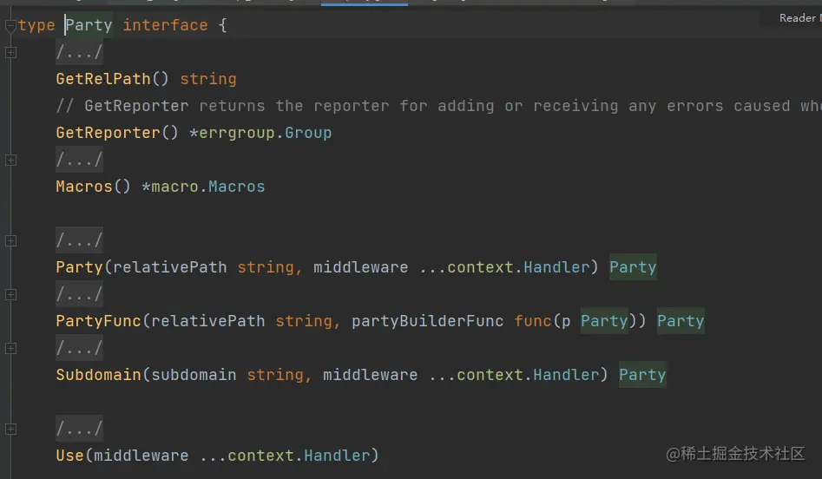Click 'Group' type after errgroup
Viewport: 822px width, 479px height.
coord(308,133)
